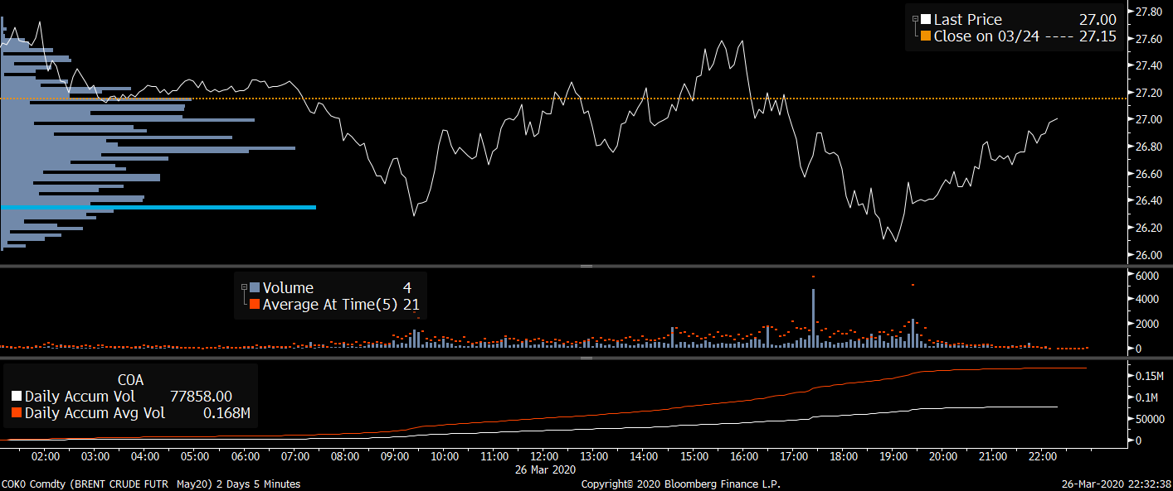1173x491 pixels.
Task: Click the 4000 volume axis label
Action: 1146,299
